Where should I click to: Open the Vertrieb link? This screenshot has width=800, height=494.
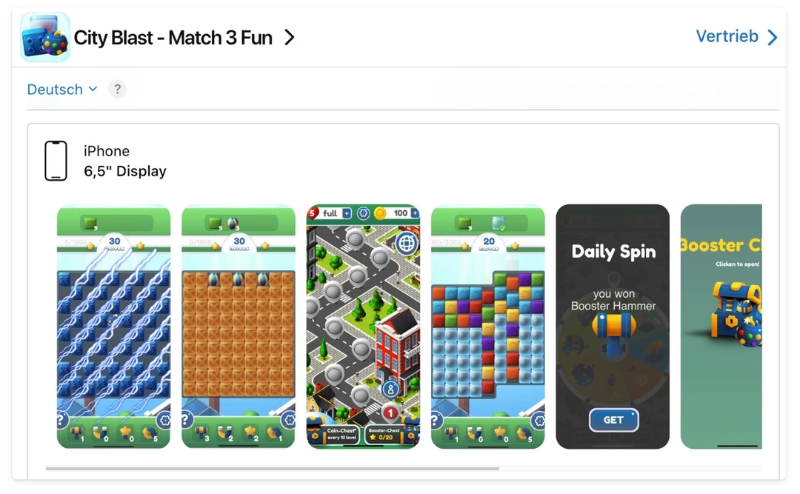(737, 37)
